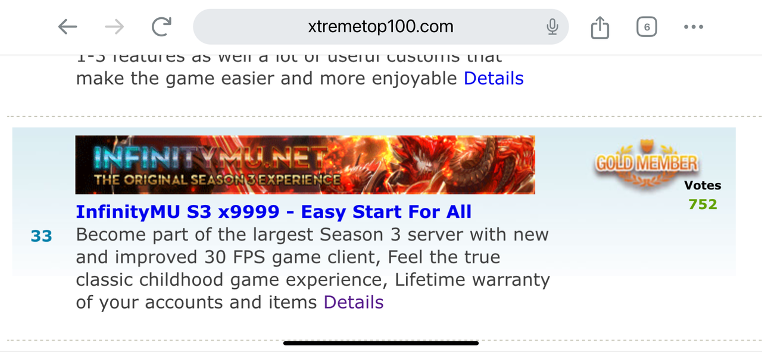Click the 'Become part of the largest' description

(313, 268)
